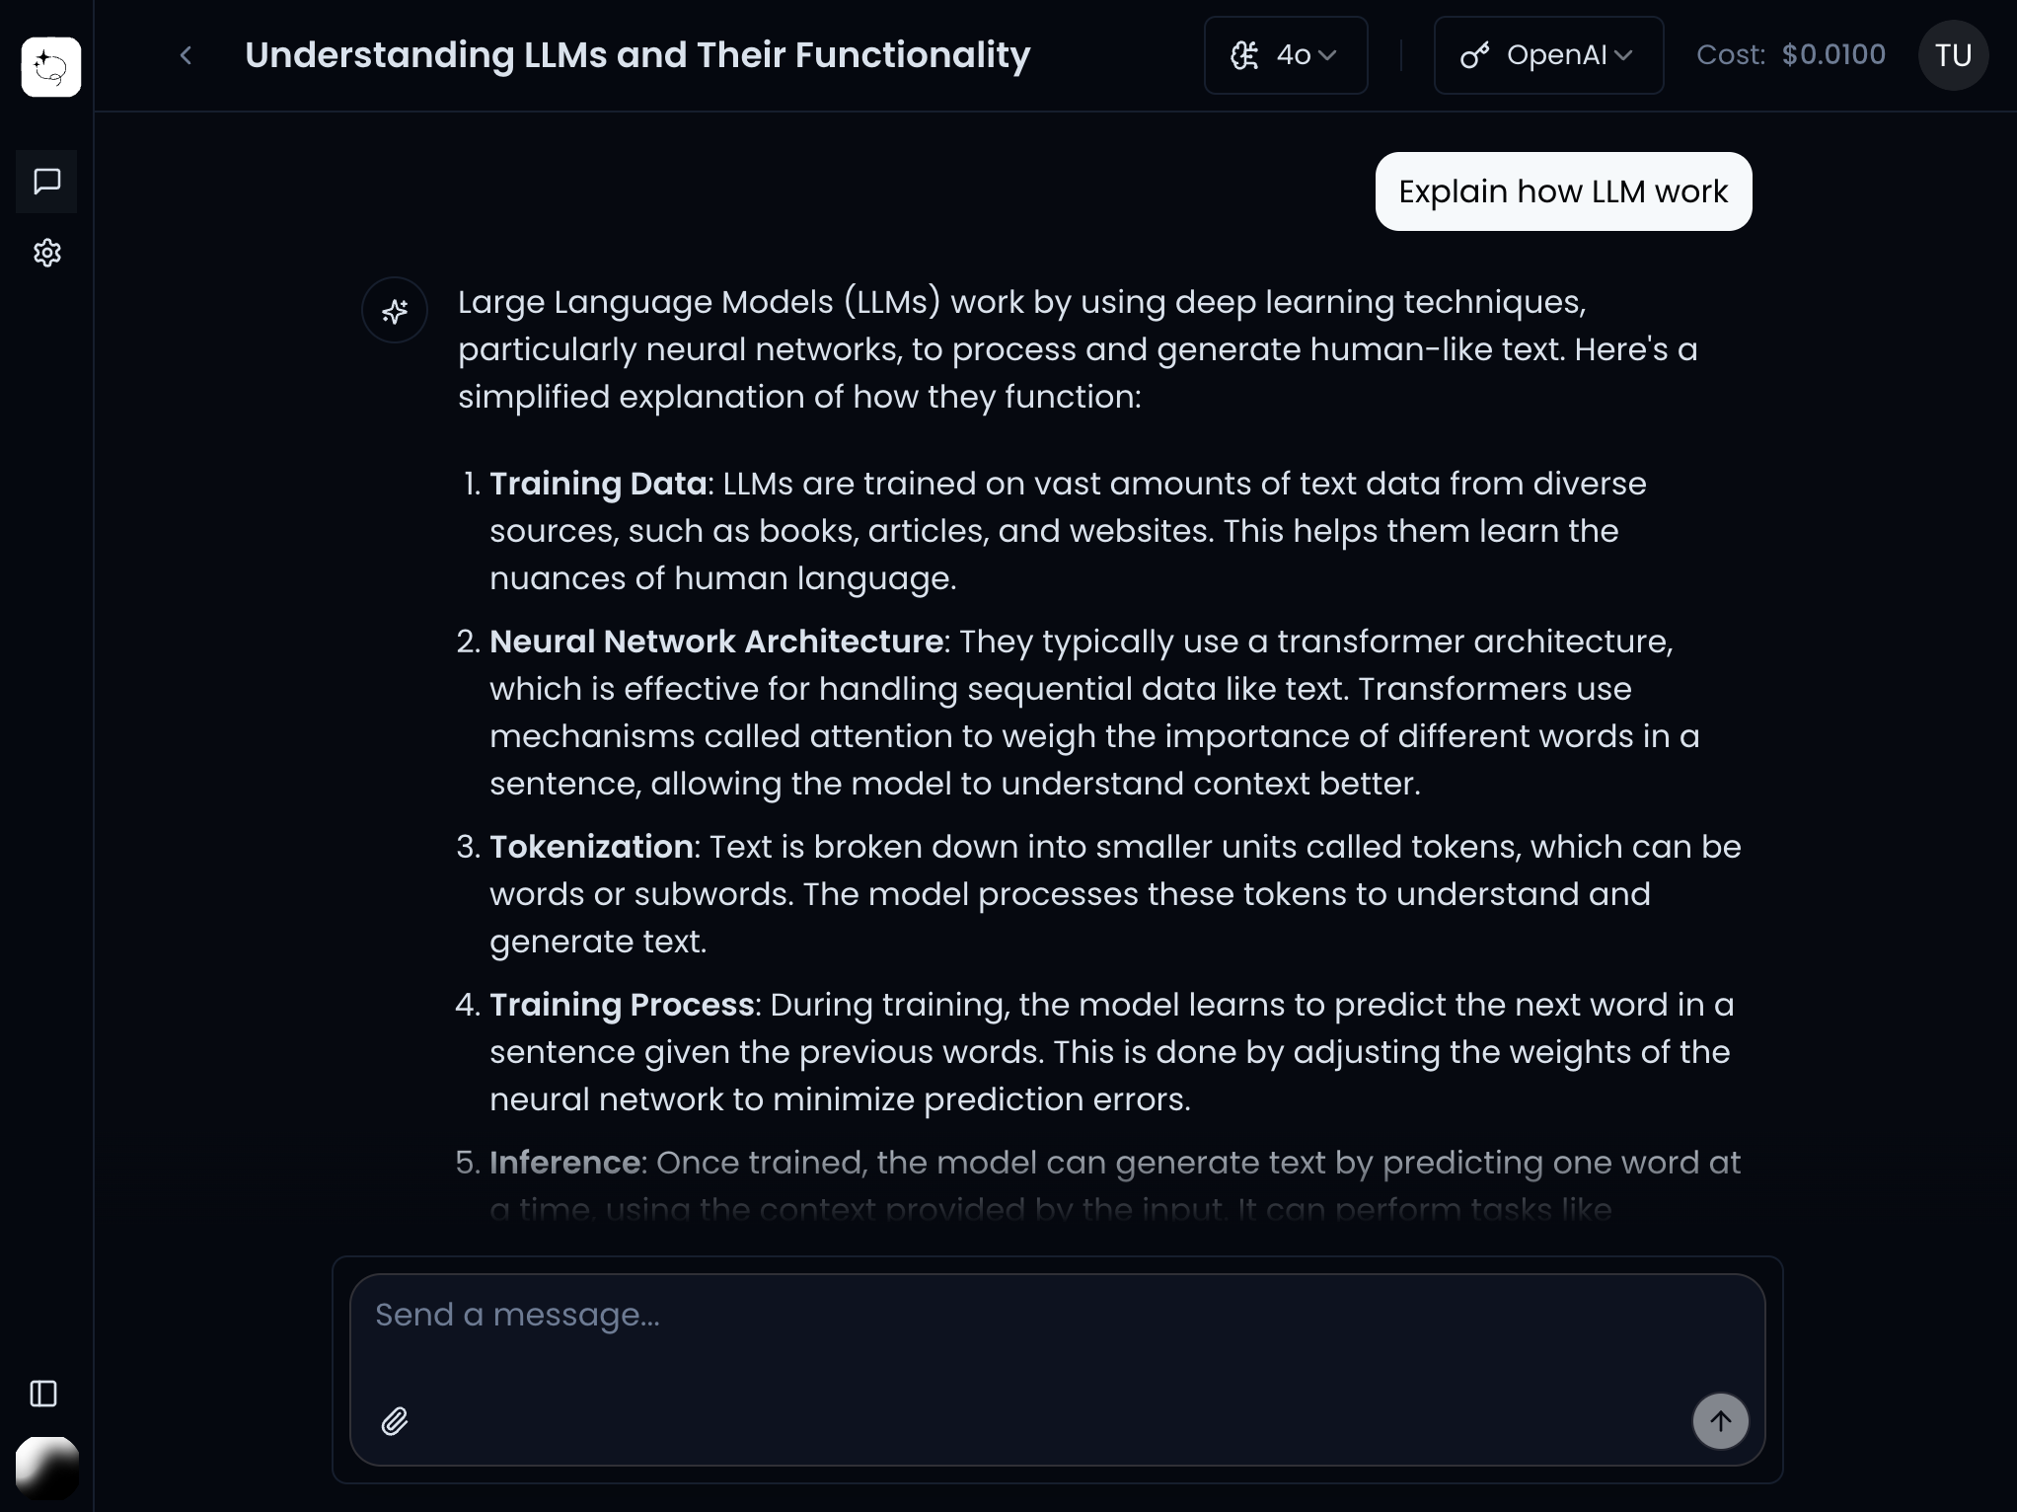The height and width of the screenshot is (1512, 2017).
Task: Attach a file with the paperclip icon
Action: (x=395, y=1421)
